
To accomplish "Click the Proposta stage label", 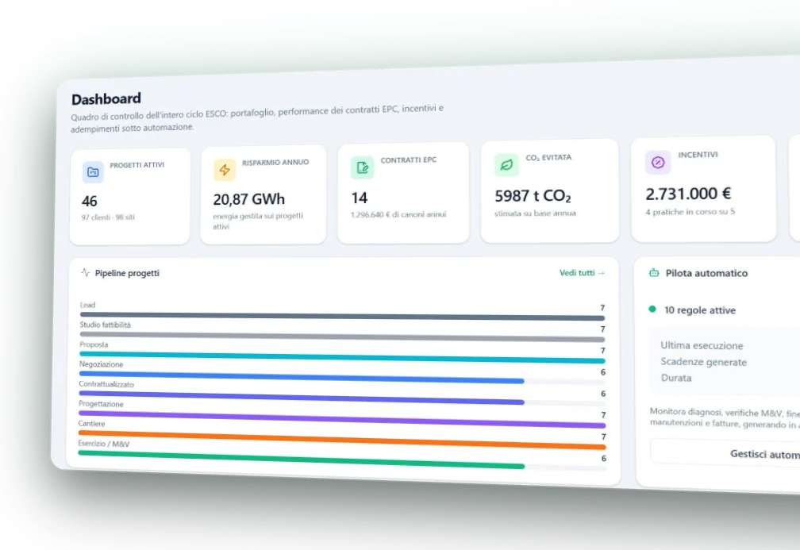I will (x=94, y=345).
